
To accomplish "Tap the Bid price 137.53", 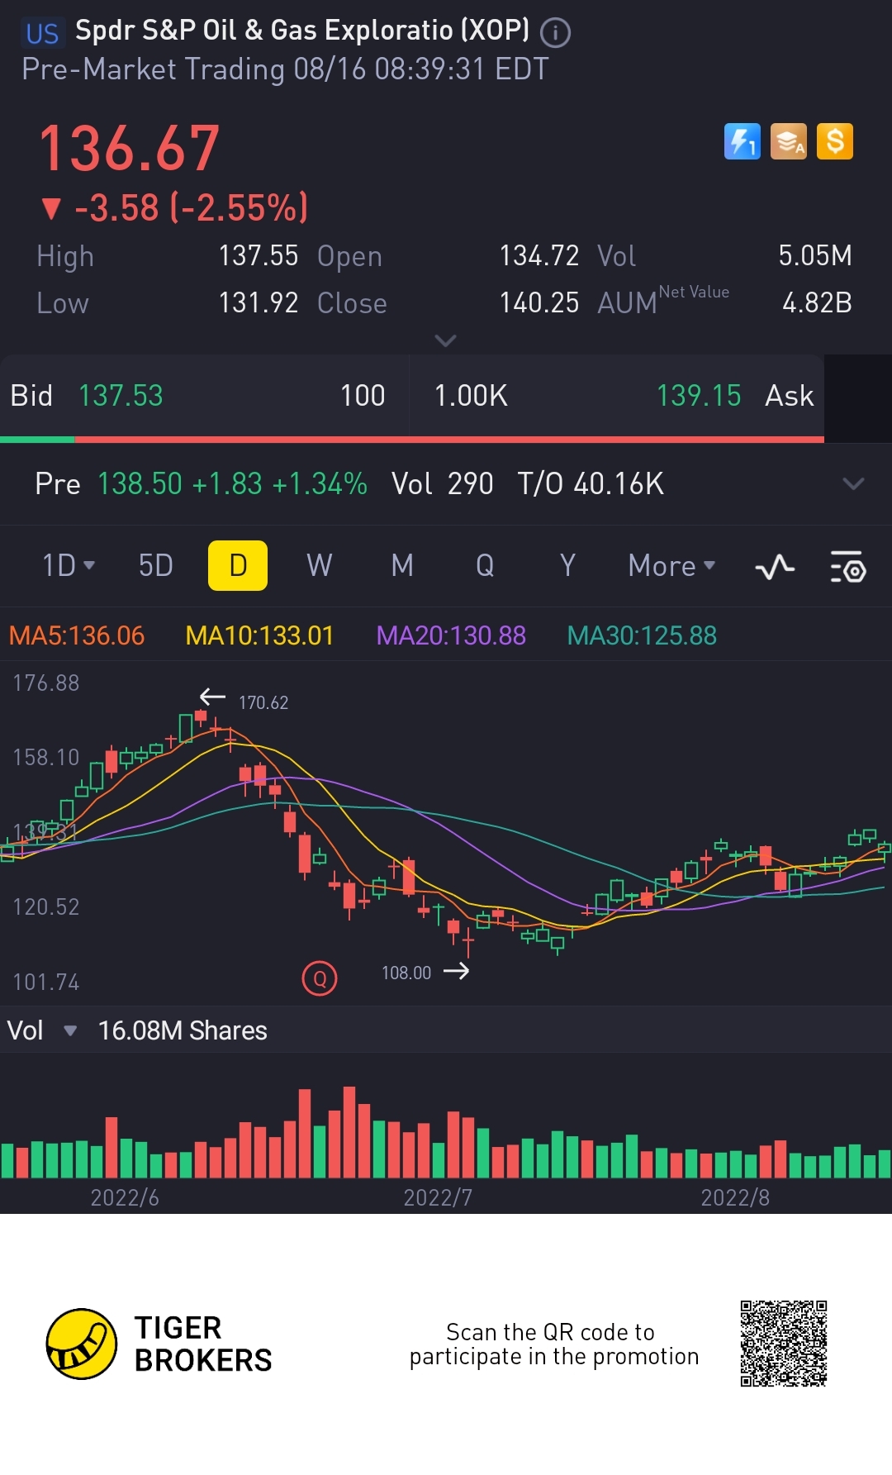I will point(121,396).
